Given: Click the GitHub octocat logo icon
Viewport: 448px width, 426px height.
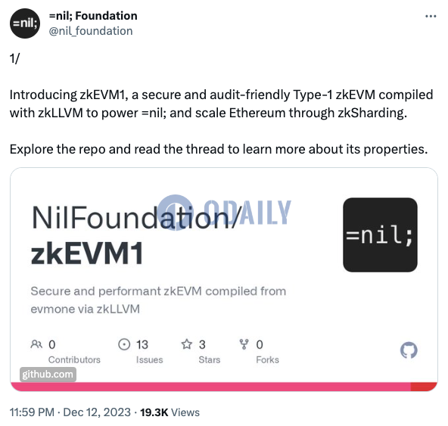Looking at the screenshot, I should click(409, 350).
